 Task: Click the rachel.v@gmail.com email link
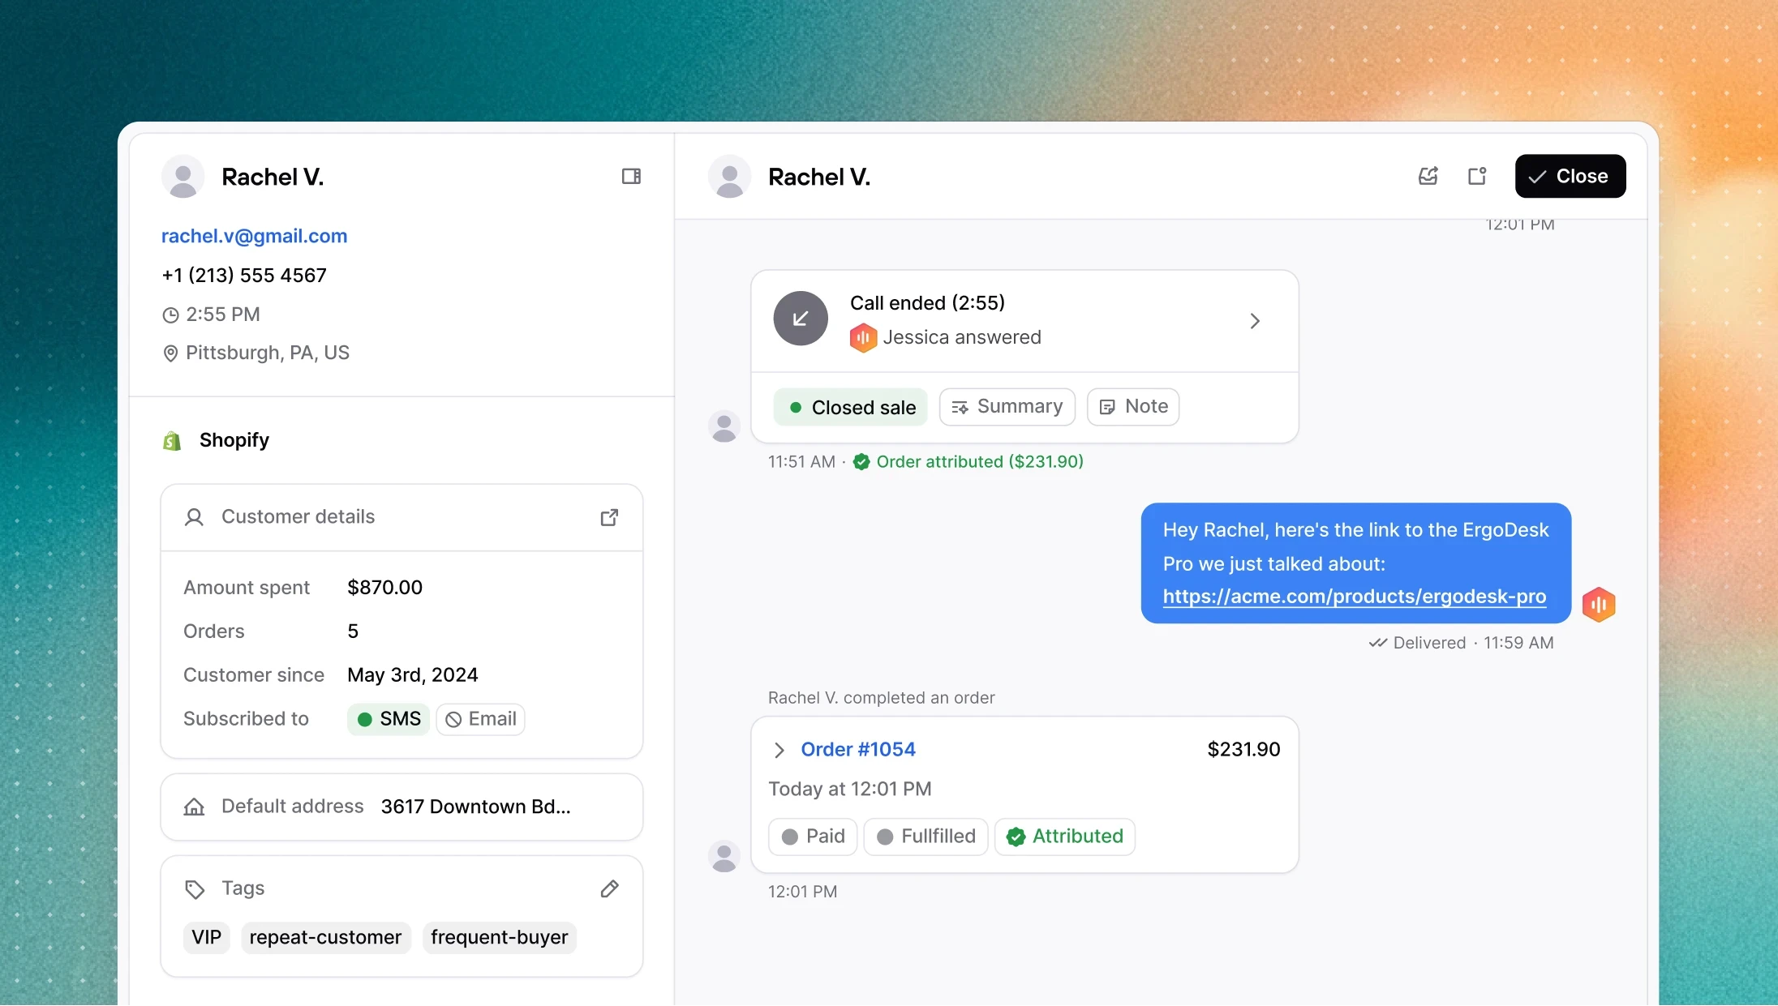[x=254, y=236]
